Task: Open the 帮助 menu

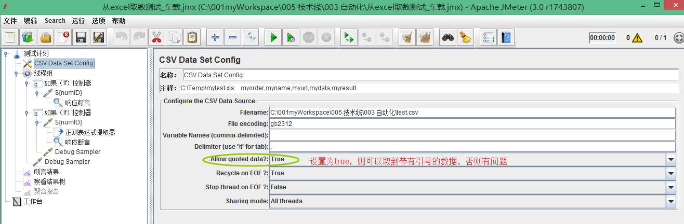Action: (119, 21)
